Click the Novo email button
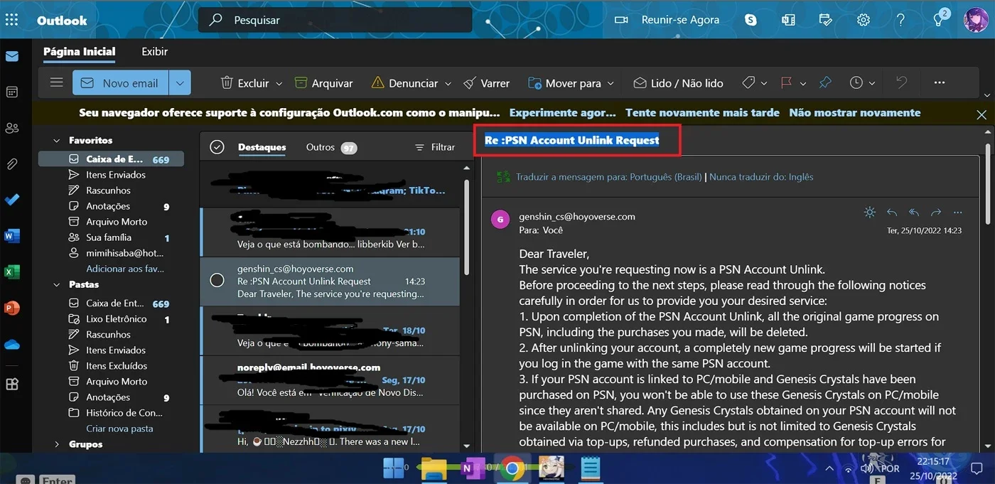This screenshot has width=995, height=484. [121, 83]
